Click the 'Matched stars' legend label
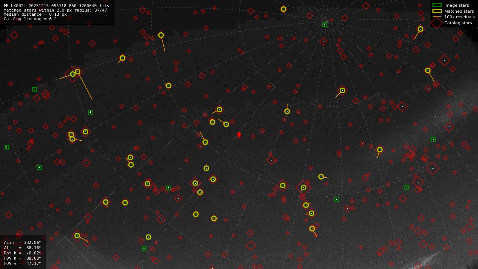The height and width of the screenshot is (269, 478). click(x=459, y=11)
